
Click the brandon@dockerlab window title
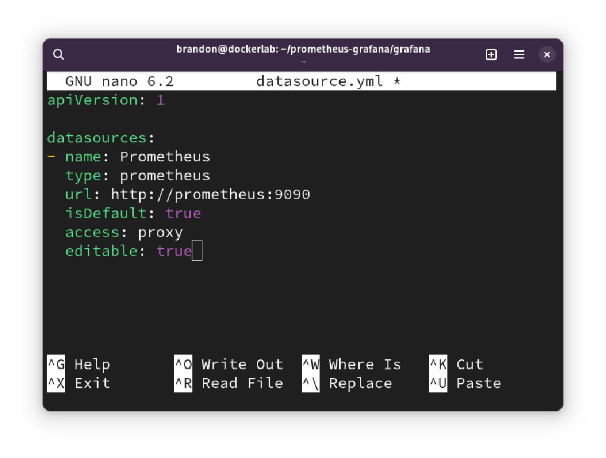(x=303, y=49)
